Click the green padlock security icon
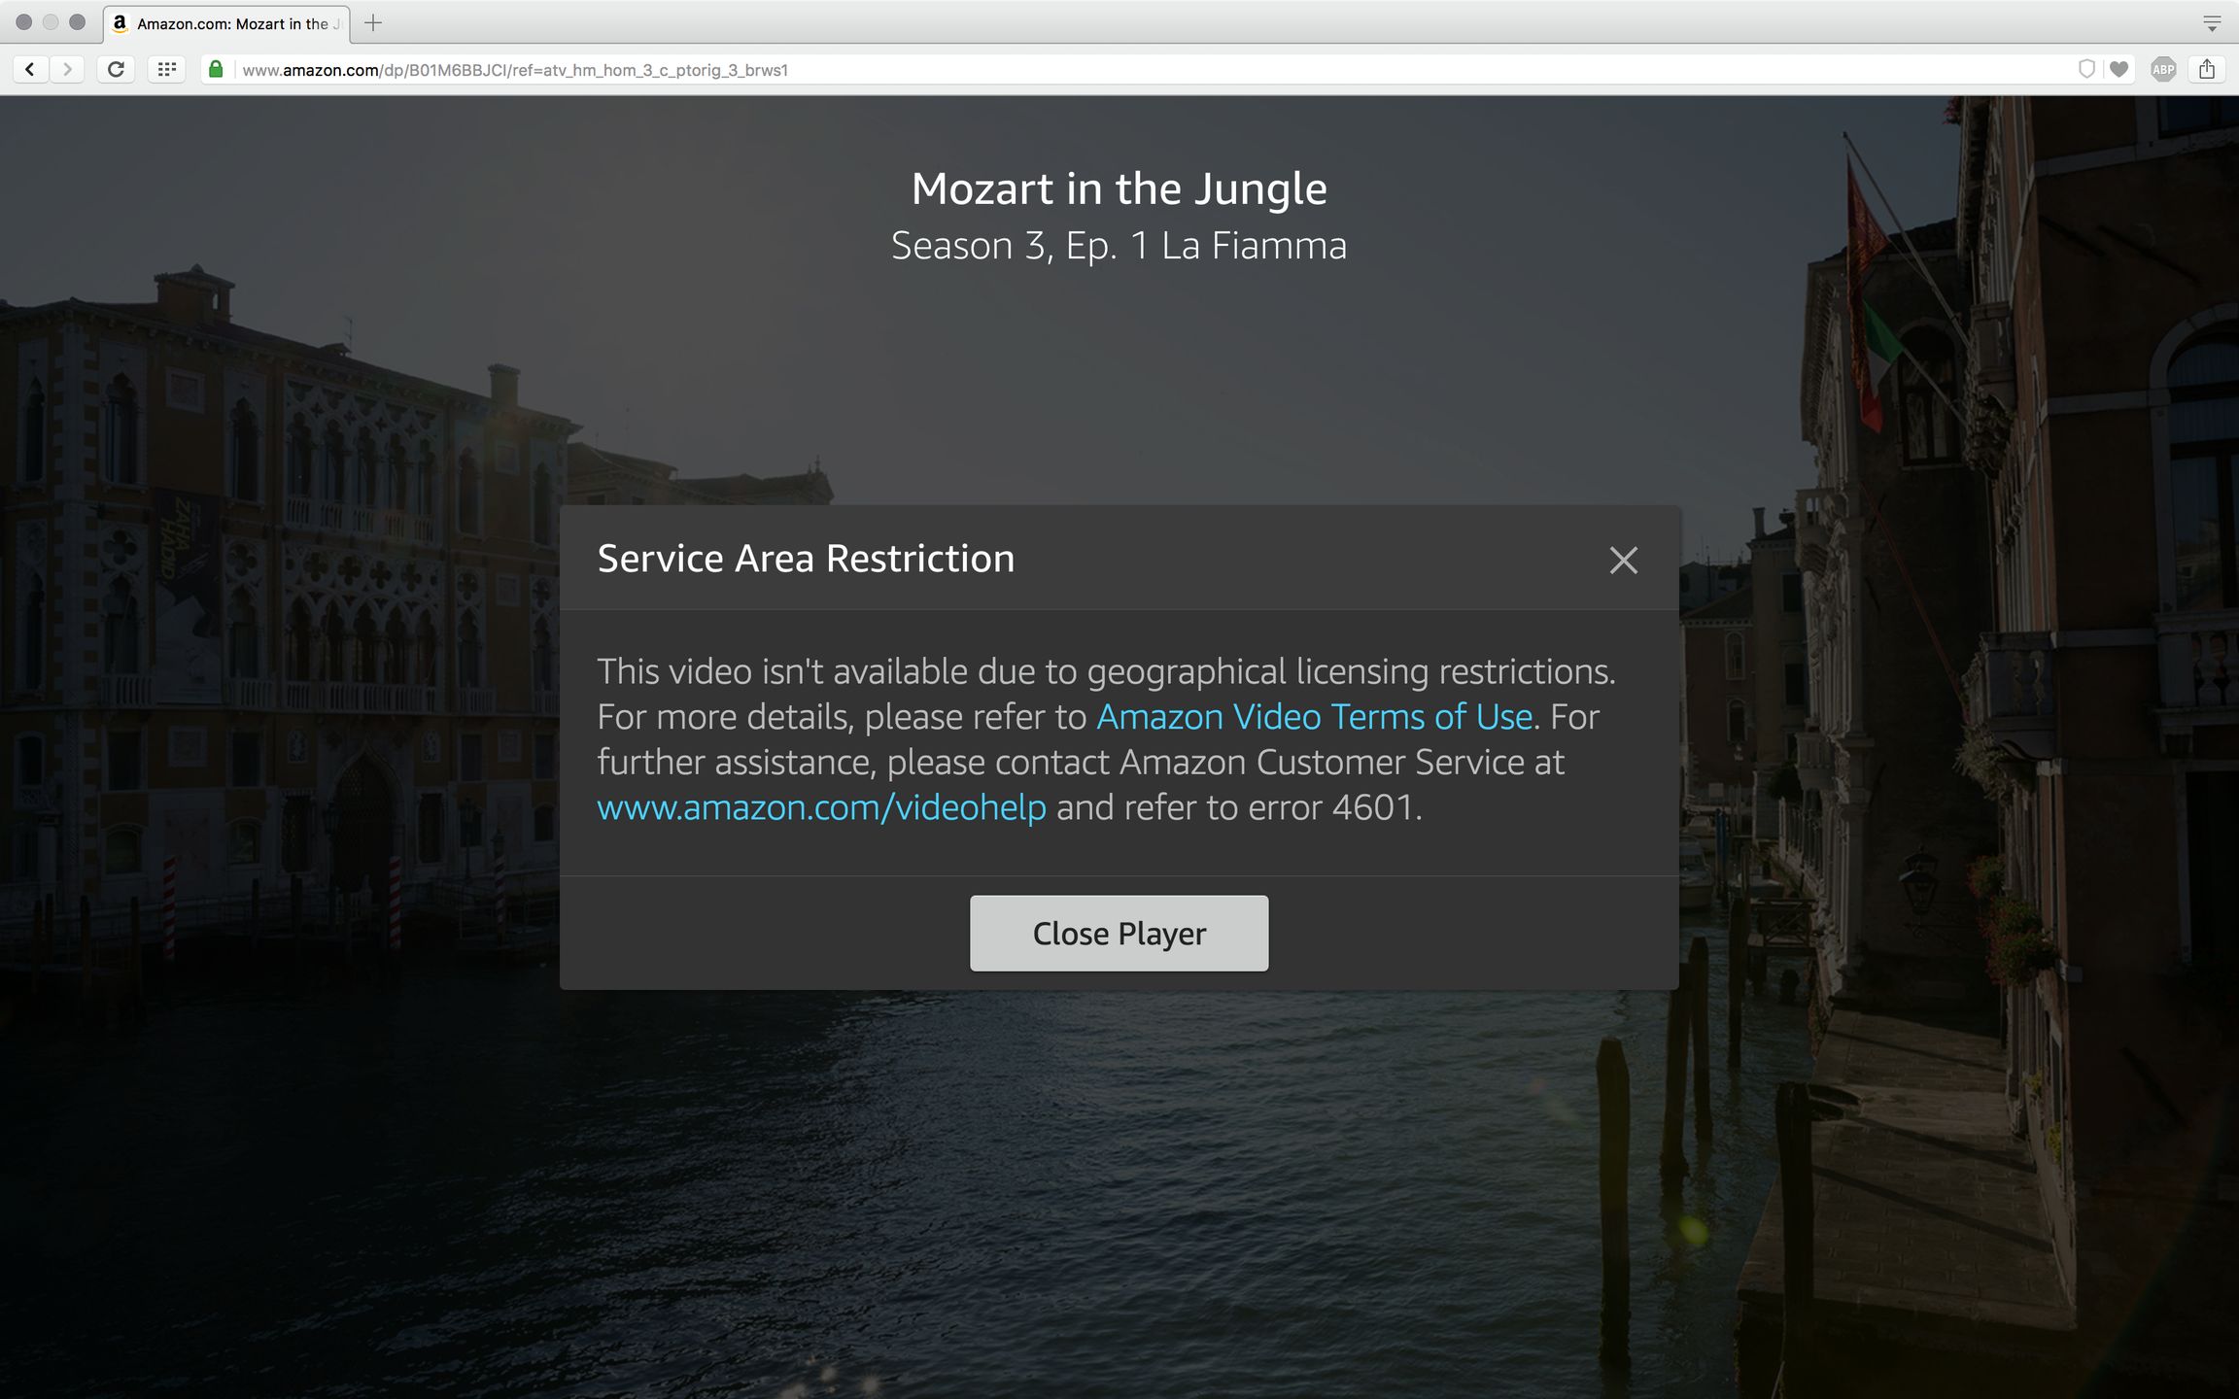Image resolution: width=2239 pixels, height=1399 pixels. click(216, 69)
